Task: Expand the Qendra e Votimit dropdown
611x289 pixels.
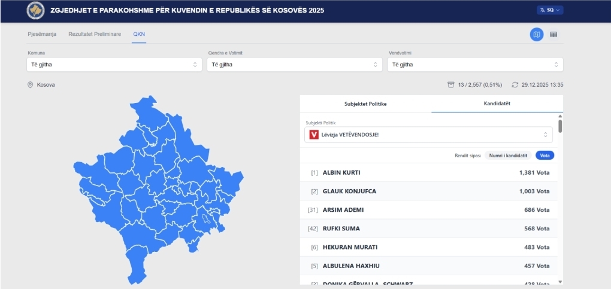Action: pos(294,65)
